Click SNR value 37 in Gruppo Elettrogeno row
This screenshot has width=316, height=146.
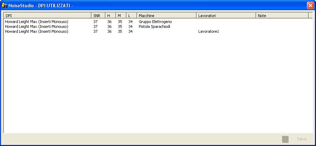tap(95, 22)
